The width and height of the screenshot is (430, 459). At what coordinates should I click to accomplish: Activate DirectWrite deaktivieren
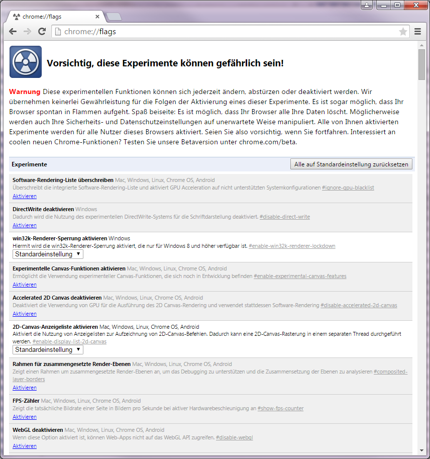(25, 225)
